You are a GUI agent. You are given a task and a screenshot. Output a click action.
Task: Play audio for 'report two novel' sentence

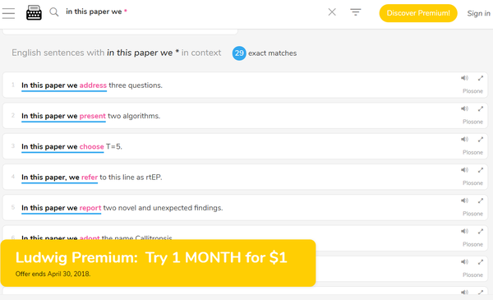tap(465, 201)
